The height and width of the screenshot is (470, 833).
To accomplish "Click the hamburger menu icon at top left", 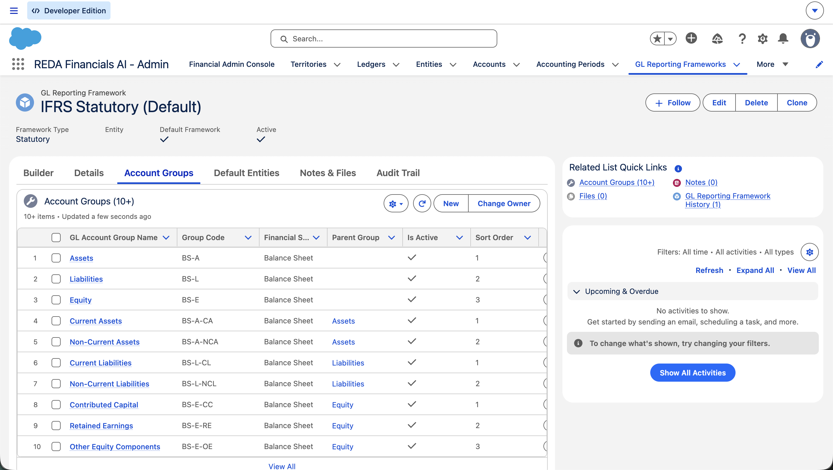I will click(x=14, y=11).
